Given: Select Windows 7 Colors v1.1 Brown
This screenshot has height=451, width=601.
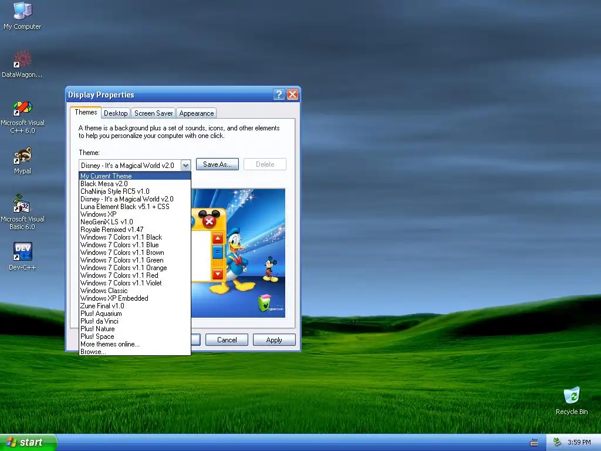Looking at the screenshot, I should 135,253.
